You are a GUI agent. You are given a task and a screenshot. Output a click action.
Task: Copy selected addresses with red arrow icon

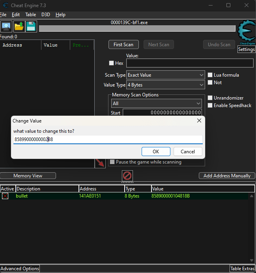[x=100, y=163]
